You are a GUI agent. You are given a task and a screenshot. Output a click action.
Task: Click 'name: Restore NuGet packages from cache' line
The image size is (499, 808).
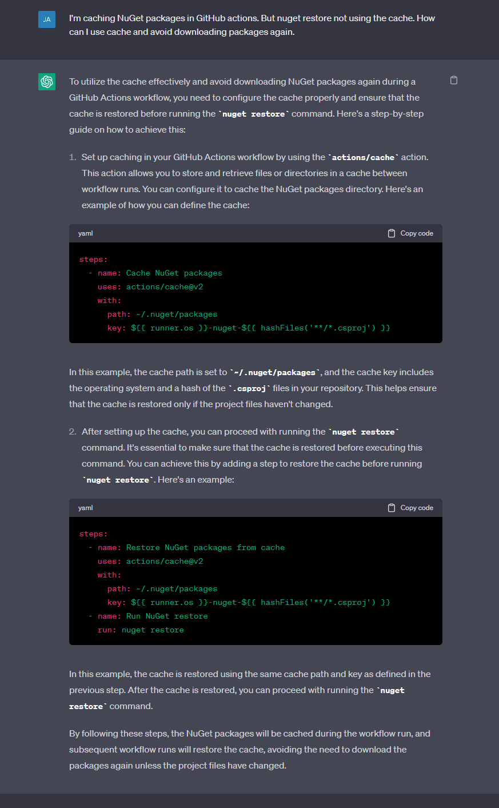(186, 548)
